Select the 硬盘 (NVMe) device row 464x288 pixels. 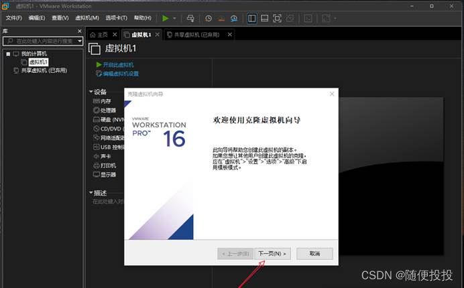[109, 119]
